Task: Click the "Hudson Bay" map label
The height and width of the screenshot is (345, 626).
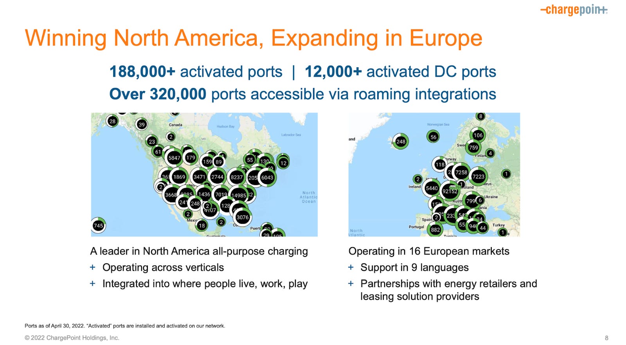Action: coord(226,126)
